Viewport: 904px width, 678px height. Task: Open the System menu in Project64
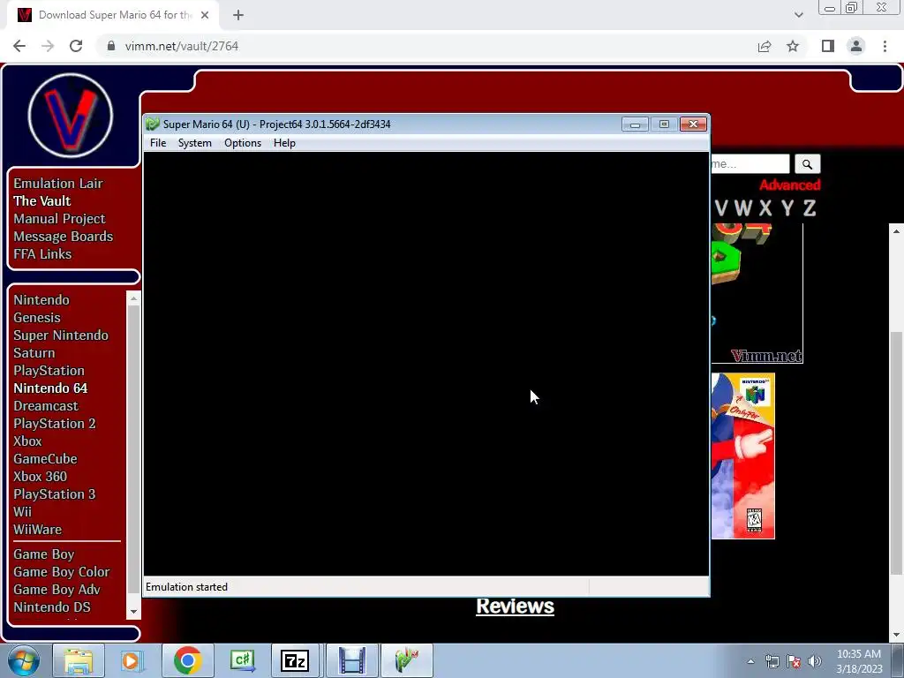pyautogui.click(x=194, y=143)
